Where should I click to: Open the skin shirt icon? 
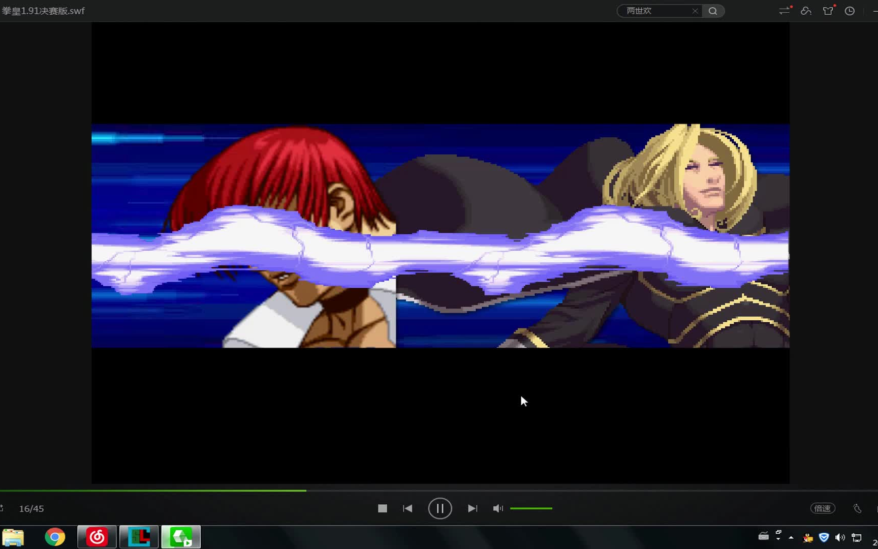pos(828,11)
